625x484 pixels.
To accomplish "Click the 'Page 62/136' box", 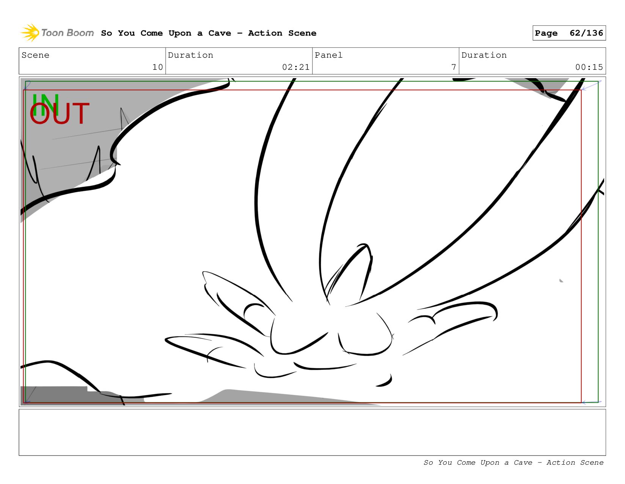I will [569, 33].
